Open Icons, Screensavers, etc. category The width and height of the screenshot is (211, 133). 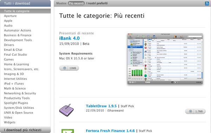click(x=21, y=69)
